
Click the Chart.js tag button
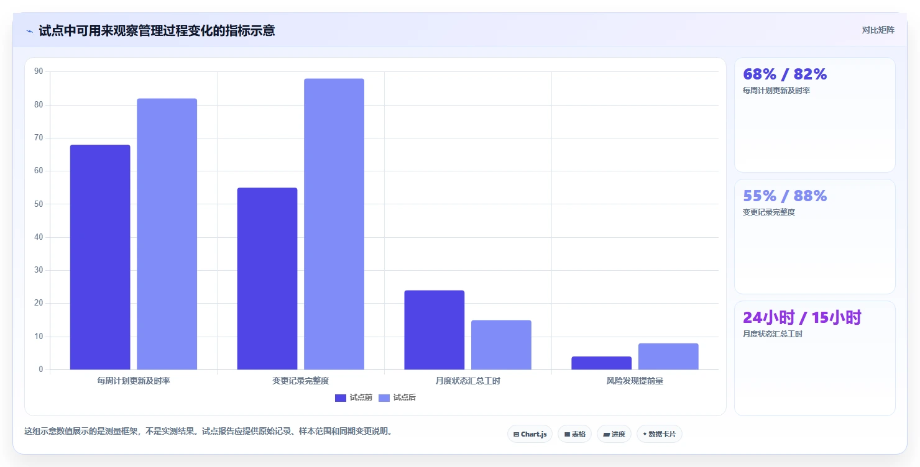[530, 434]
